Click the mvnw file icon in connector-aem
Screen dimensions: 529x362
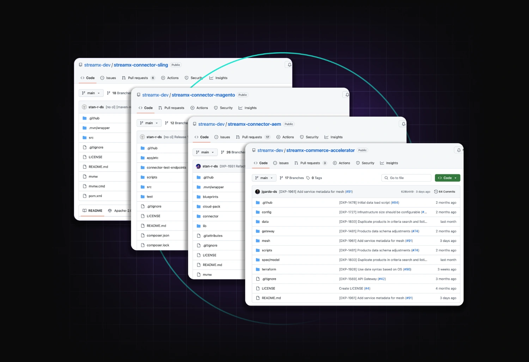(199, 274)
